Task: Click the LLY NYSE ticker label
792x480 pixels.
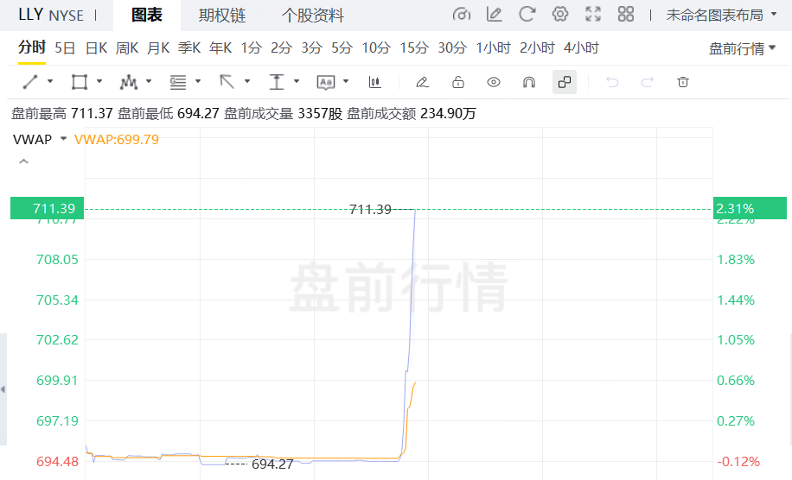Action: tap(51, 16)
